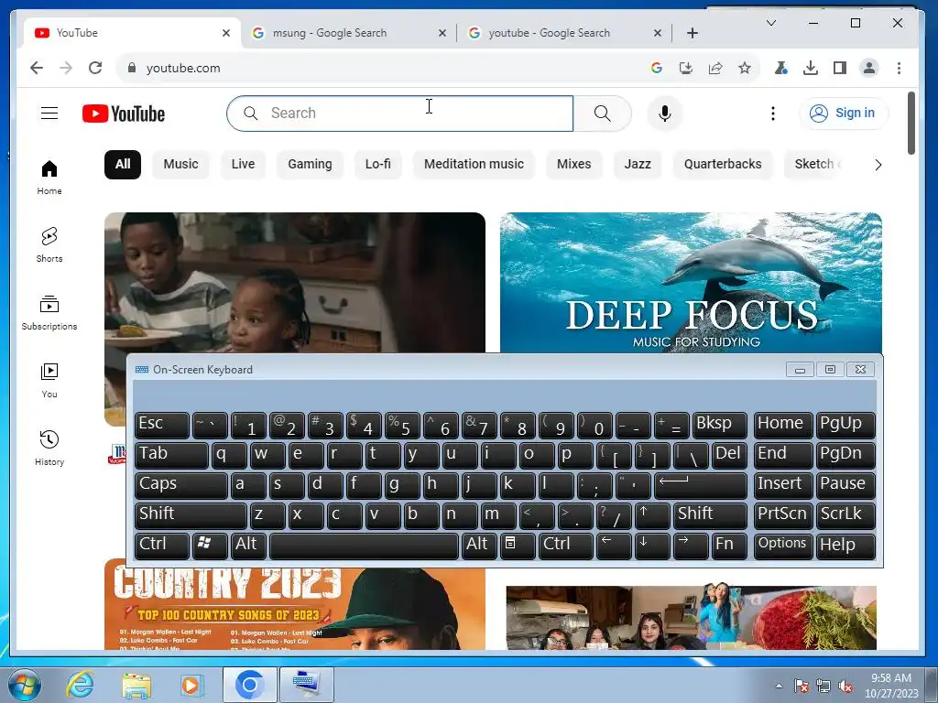Open Subscriptions in YouTube sidebar
Viewport: 938px width, 703px height.
pyautogui.click(x=49, y=313)
